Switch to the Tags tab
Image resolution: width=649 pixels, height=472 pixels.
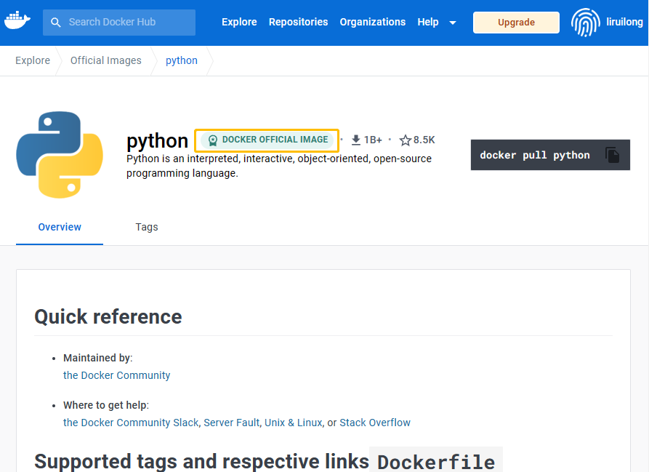coord(146,227)
